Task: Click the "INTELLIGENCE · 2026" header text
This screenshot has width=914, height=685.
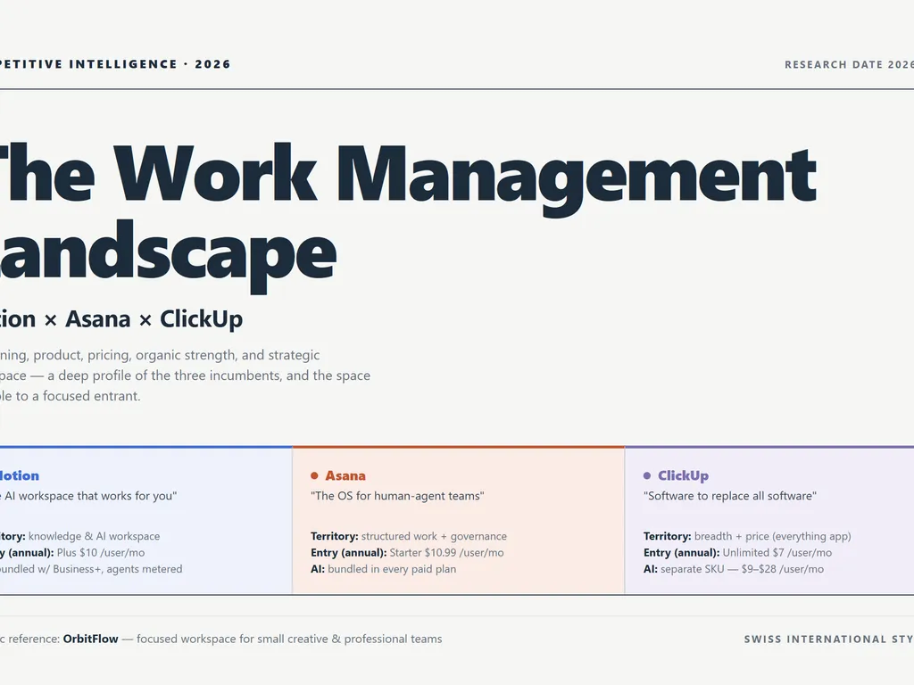Action: [150, 64]
